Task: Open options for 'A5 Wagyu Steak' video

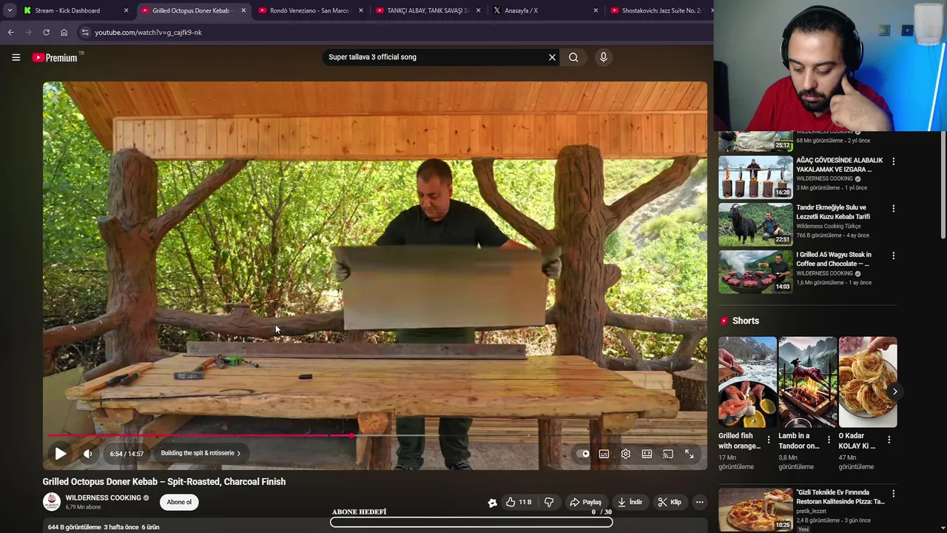Action: 893,256
